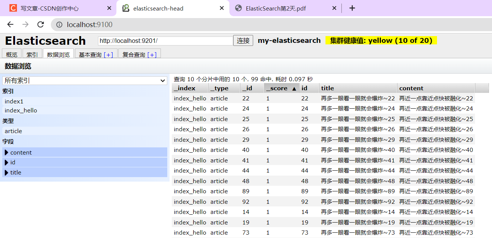Click the site info icon in address bar
The width and height of the screenshot is (492, 238).
(x=59, y=25)
